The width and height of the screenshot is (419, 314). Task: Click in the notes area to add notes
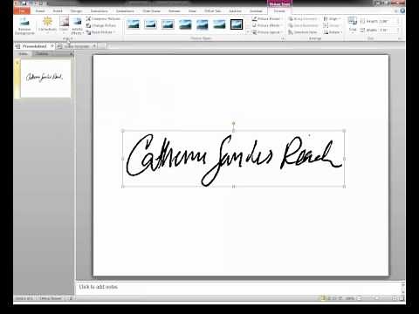(x=238, y=287)
